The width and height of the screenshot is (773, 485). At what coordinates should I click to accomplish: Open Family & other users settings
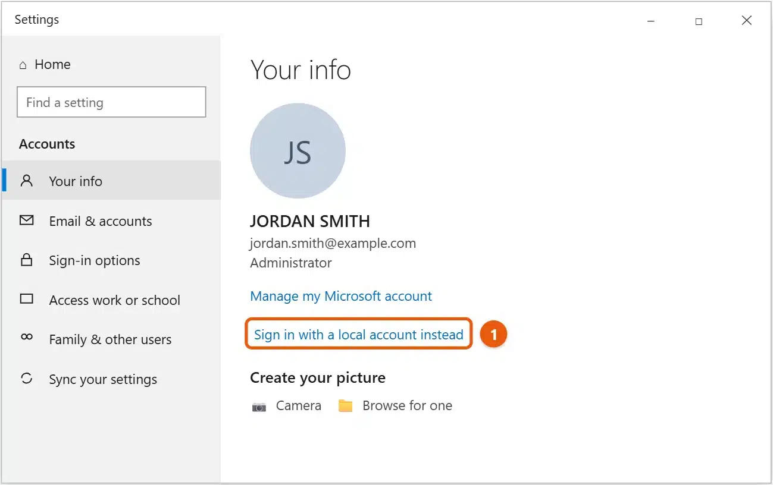pos(111,339)
